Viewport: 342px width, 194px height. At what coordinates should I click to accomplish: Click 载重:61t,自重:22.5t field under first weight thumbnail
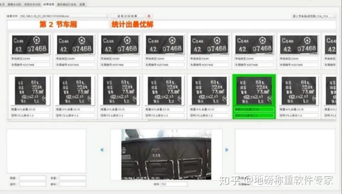coord(30,109)
